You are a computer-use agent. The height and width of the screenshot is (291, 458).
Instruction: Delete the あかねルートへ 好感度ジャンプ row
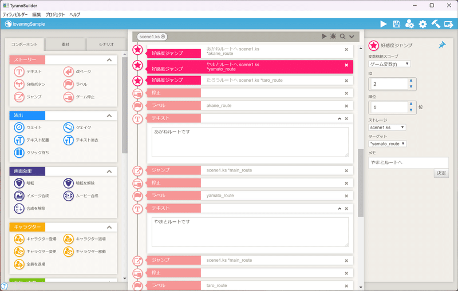pos(346,50)
